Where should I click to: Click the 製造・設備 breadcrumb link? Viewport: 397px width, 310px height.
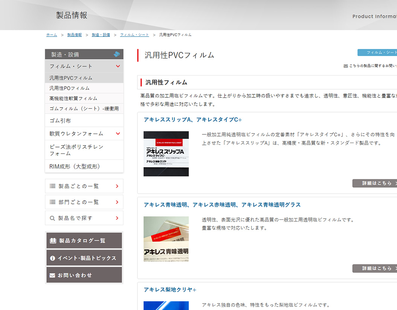click(101, 35)
